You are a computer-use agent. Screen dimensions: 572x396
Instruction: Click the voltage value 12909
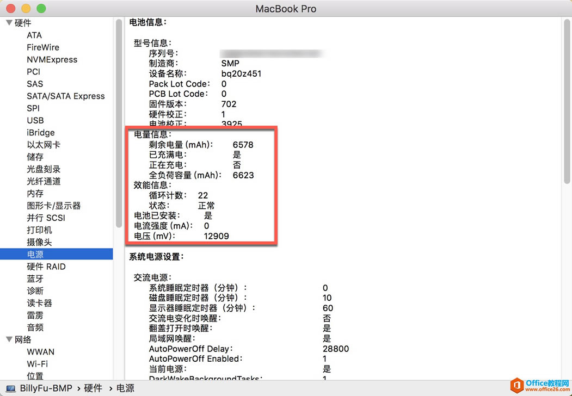click(216, 236)
